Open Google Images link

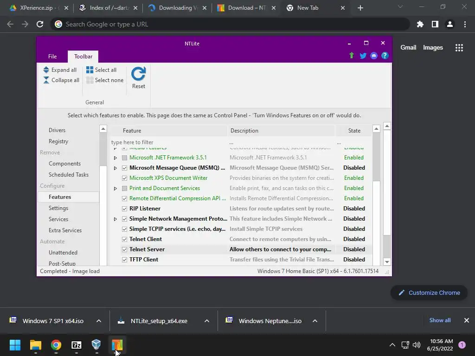click(433, 48)
